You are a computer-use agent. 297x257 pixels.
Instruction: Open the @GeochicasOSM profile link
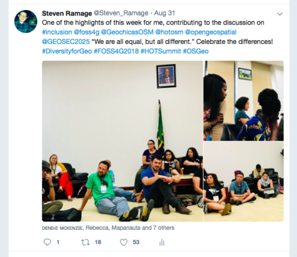point(127,32)
